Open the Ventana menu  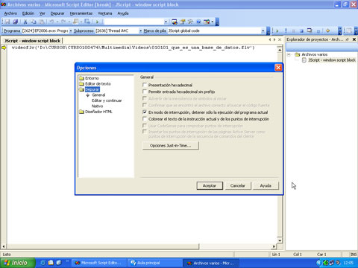coord(105,13)
